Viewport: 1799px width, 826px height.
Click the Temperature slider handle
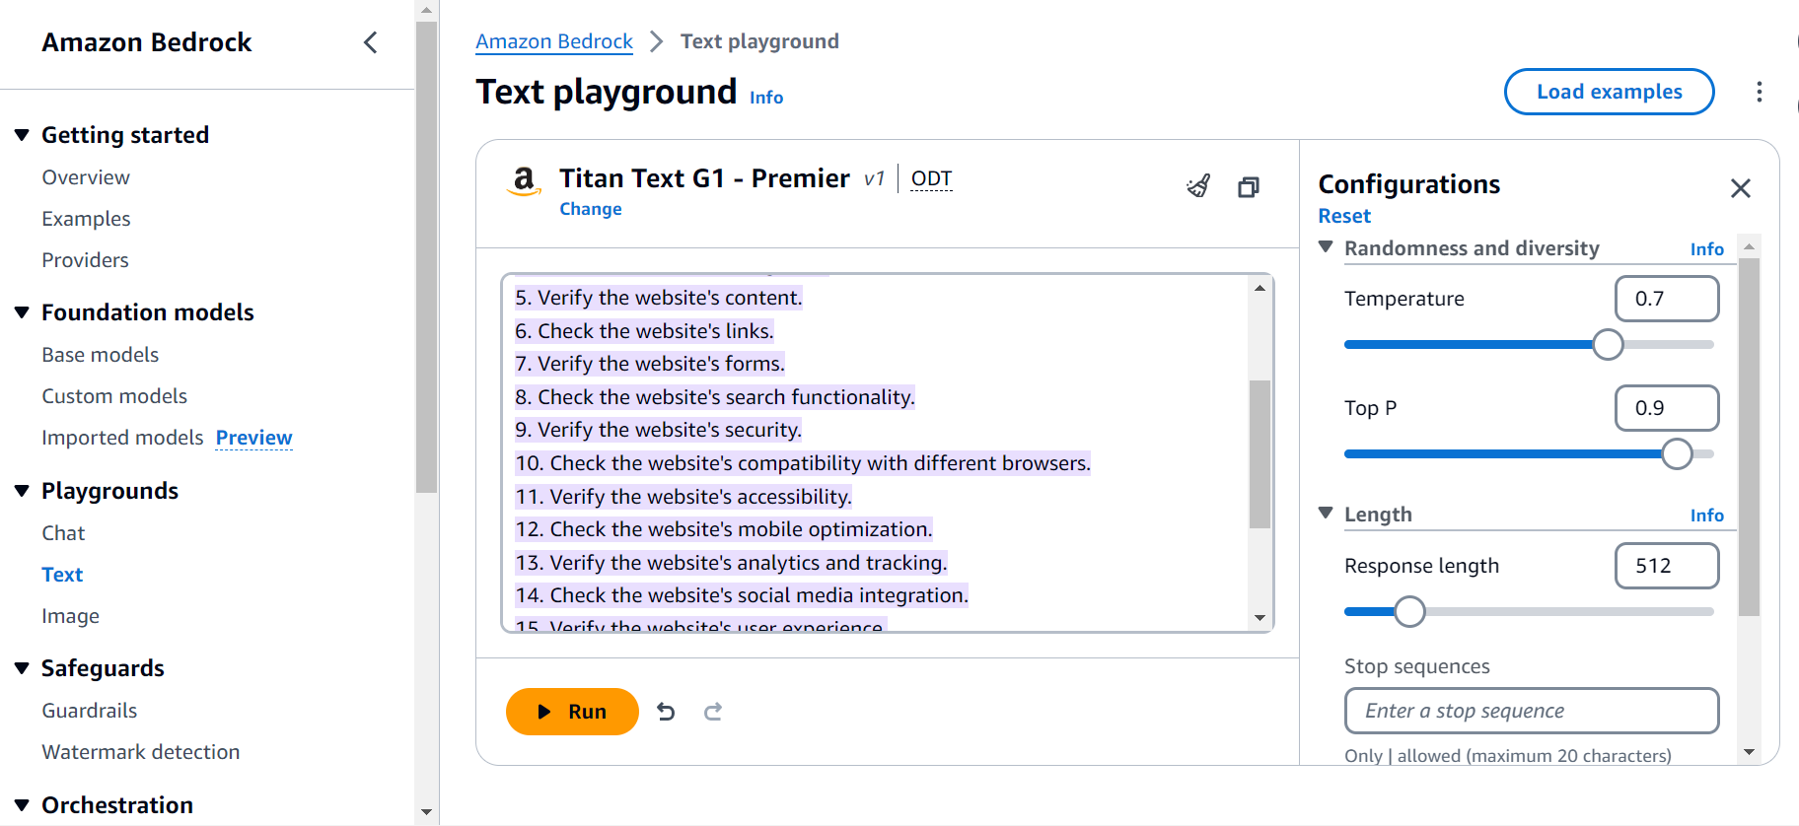coord(1608,345)
